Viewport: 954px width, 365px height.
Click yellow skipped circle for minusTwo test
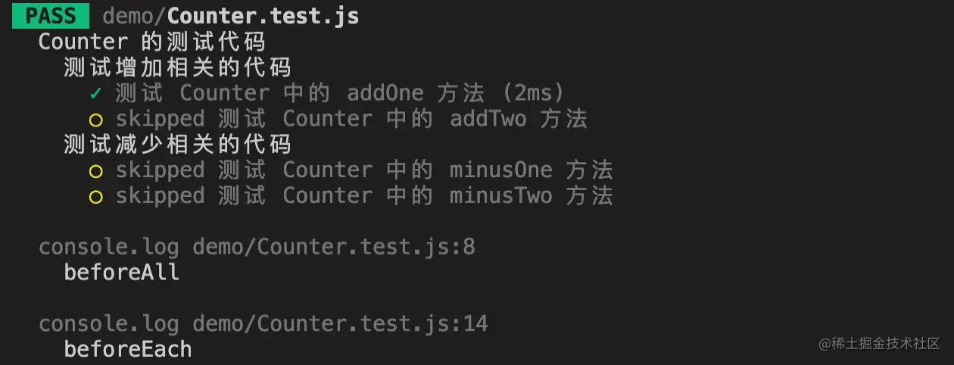[95, 197]
